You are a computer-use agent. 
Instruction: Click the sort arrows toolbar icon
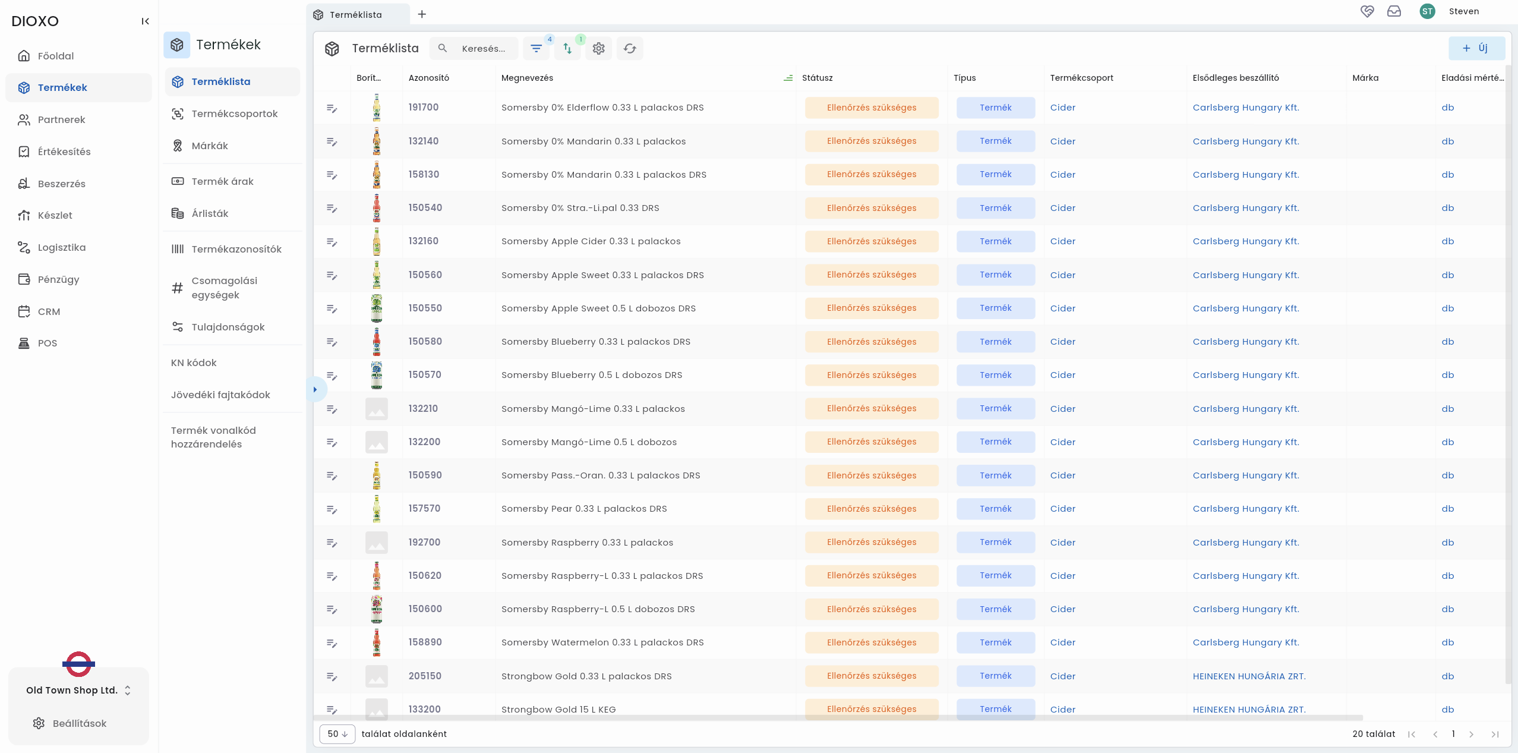click(x=567, y=49)
